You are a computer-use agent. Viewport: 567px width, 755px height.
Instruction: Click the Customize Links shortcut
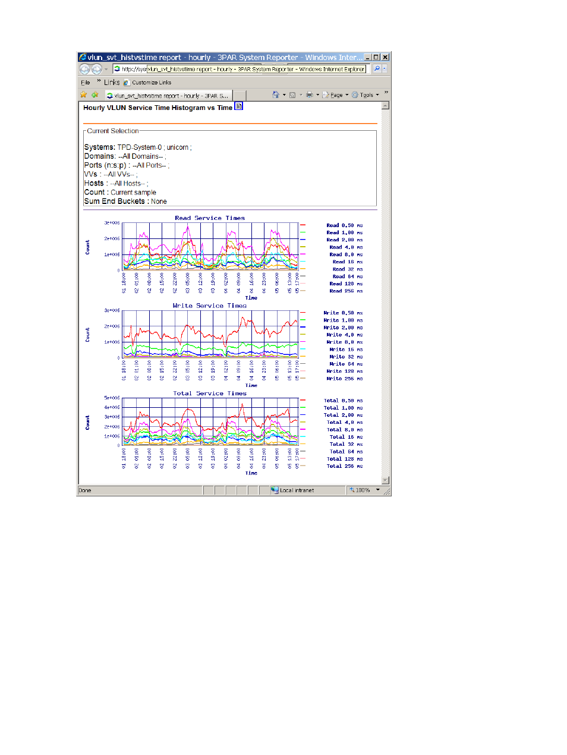tap(148, 83)
